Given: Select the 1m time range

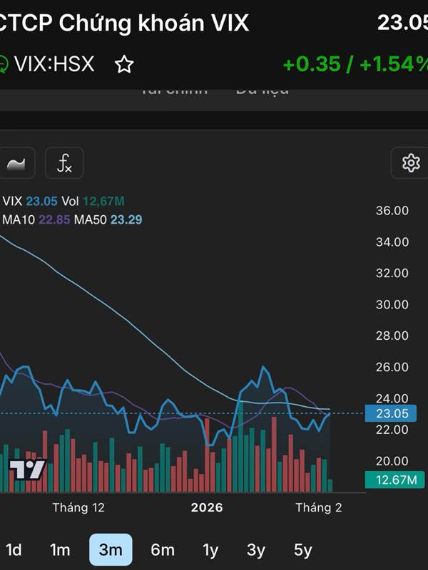Looking at the screenshot, I should 60,549.
